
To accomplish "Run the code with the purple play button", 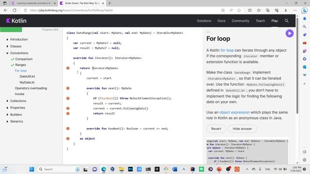I will [x=290, y=33].
